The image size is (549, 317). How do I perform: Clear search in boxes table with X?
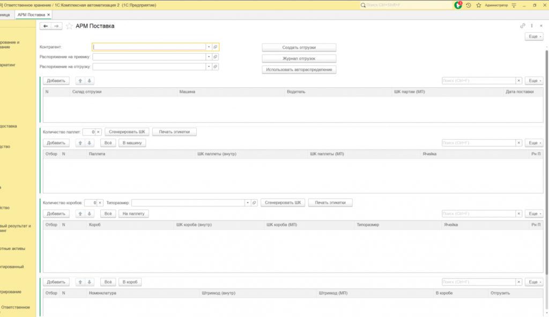pos(519,214)
